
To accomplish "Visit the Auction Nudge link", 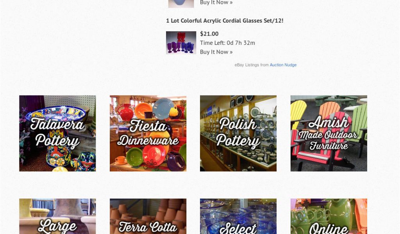I will (x=283, y=65).
